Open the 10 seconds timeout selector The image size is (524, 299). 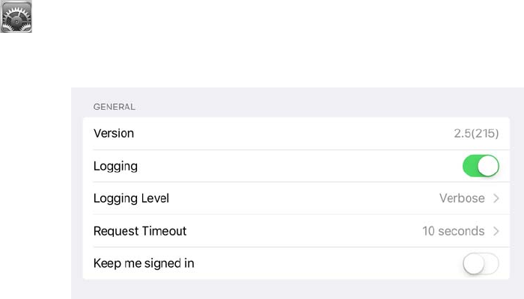click(x=453, y=231)
